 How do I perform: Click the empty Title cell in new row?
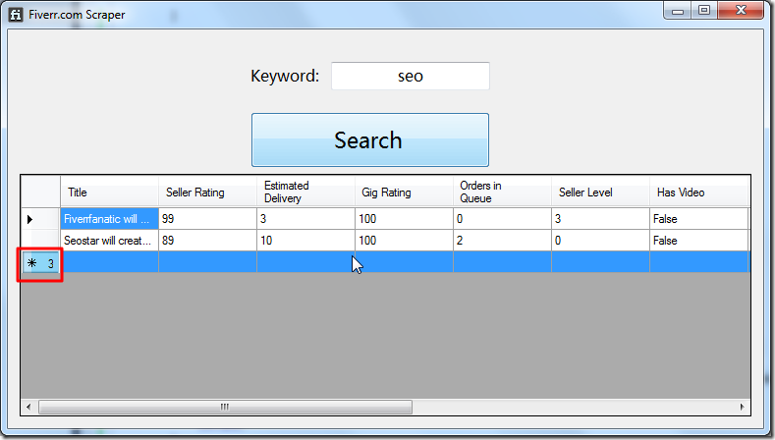pos(109,262)
